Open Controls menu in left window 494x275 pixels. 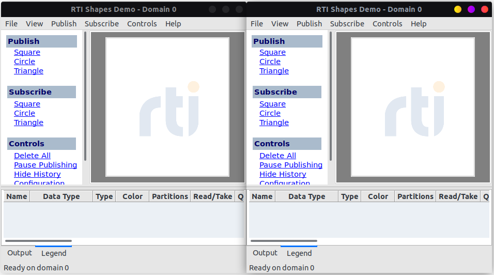coord(142,24)
